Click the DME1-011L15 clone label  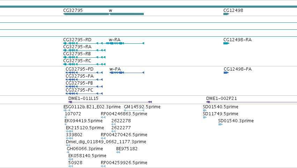pos(83,98)
